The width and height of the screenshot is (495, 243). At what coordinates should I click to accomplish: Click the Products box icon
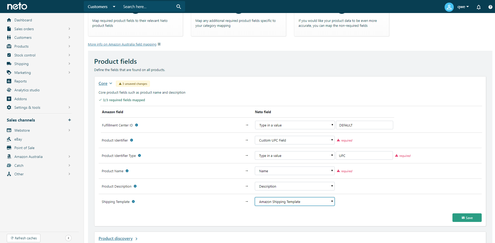(x=9, y=46)
